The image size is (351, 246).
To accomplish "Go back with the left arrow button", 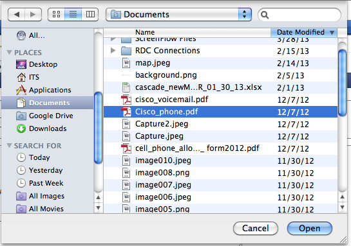I will (16, 15).
